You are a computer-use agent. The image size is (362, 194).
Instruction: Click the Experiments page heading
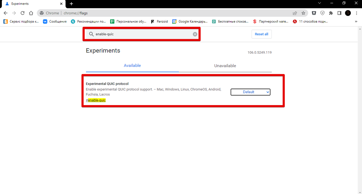pyautogui.click(x=103, y=51)
